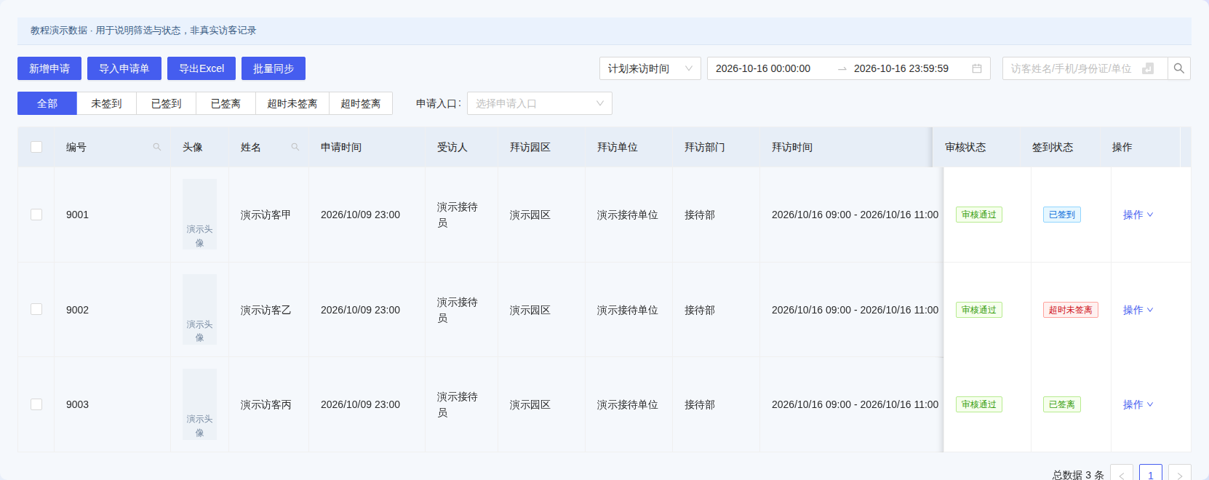
Task: Check the checkbox for row 9001
Action: coord(36,215)
